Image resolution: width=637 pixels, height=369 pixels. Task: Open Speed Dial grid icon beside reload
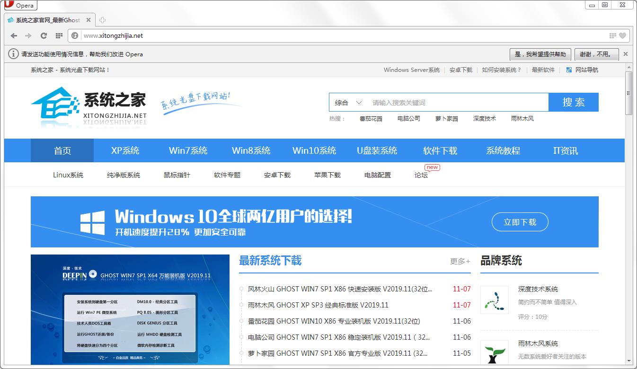[x=59, y=35]
